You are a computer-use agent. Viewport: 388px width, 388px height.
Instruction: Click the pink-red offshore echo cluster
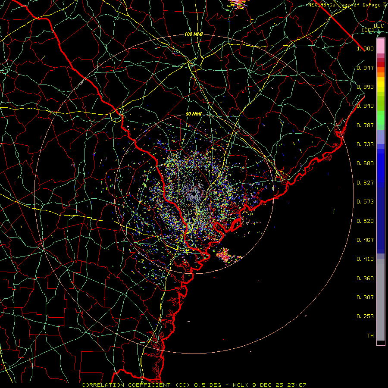pyautogui.click(x=225, y=256)
